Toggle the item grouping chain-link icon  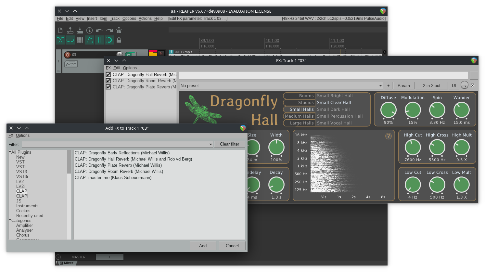70,40
